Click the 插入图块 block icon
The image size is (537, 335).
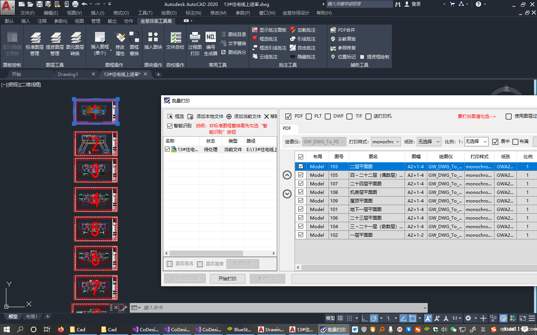pos(153,37)
